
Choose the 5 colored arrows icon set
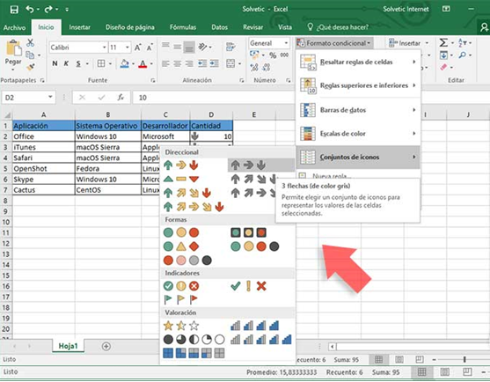[194, 207]
